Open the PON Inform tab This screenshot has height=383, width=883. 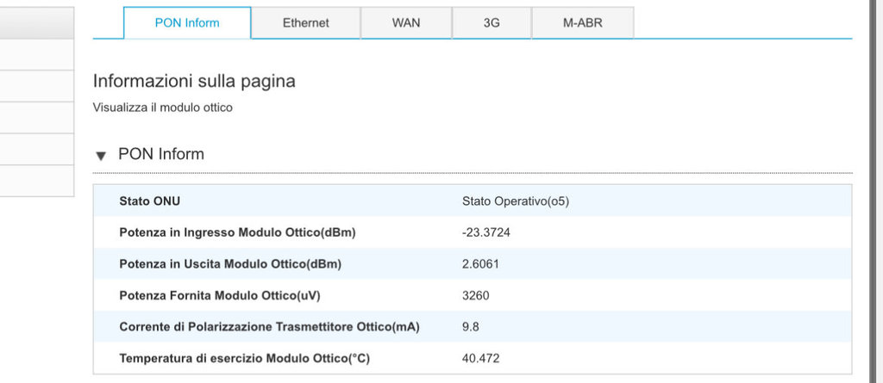click(x=187, y=23)
